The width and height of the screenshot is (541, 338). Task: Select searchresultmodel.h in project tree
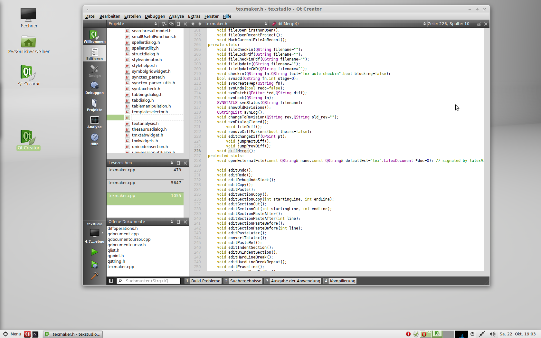152,31
